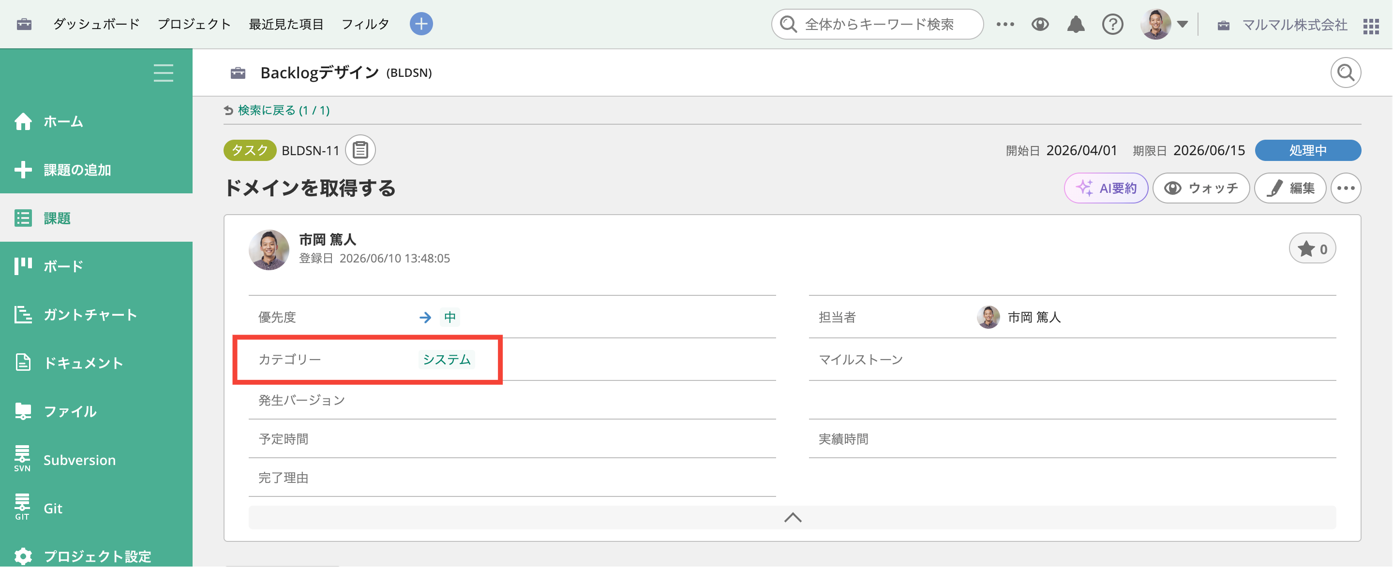Open ガントチャート in sidebar
This screenshot has height=567, width=1393.
click(x=96, y=314)
